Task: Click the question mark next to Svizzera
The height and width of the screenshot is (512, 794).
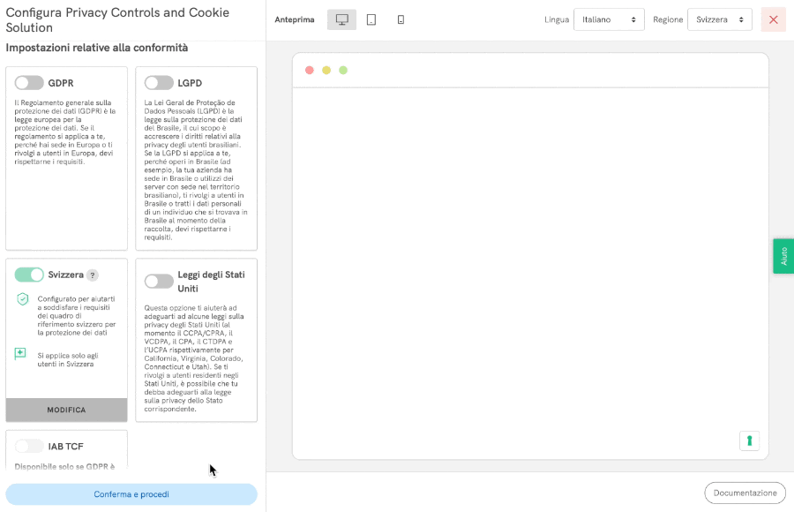Action: [93, 275]
